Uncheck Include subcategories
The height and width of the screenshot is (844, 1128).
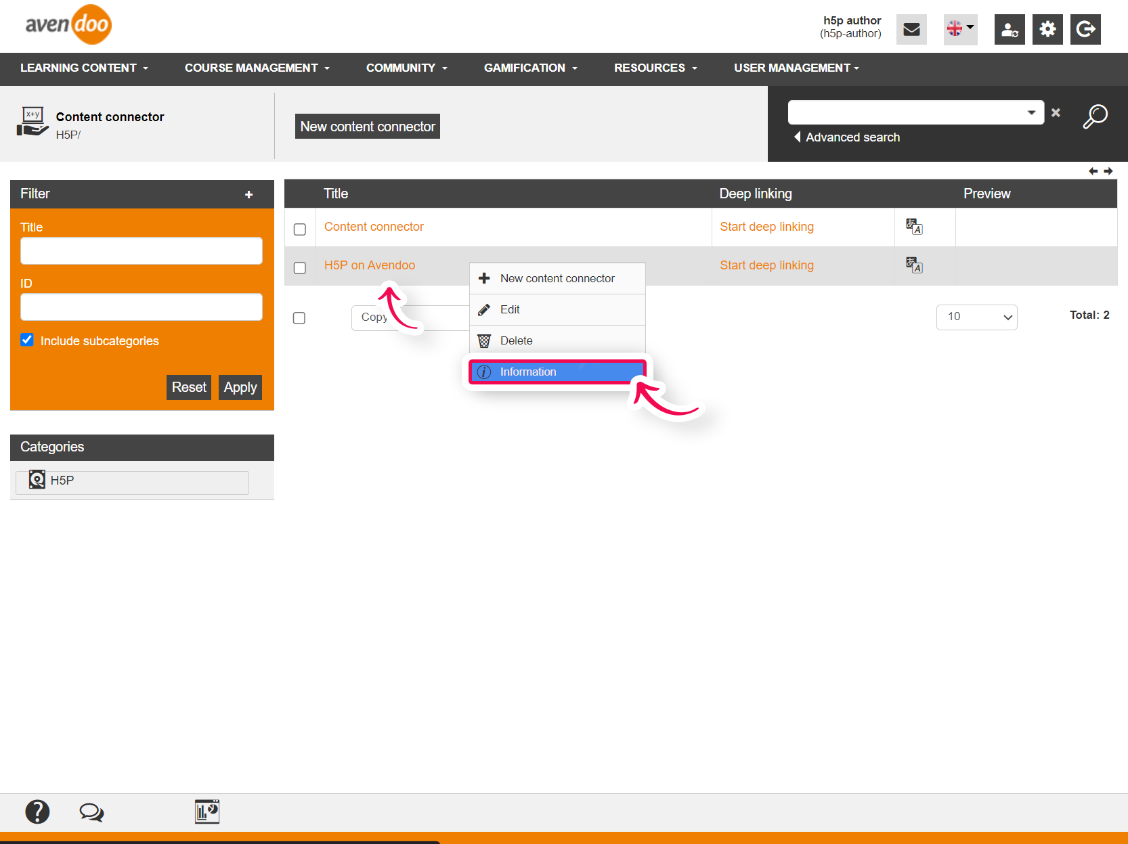tap(27, 340)
